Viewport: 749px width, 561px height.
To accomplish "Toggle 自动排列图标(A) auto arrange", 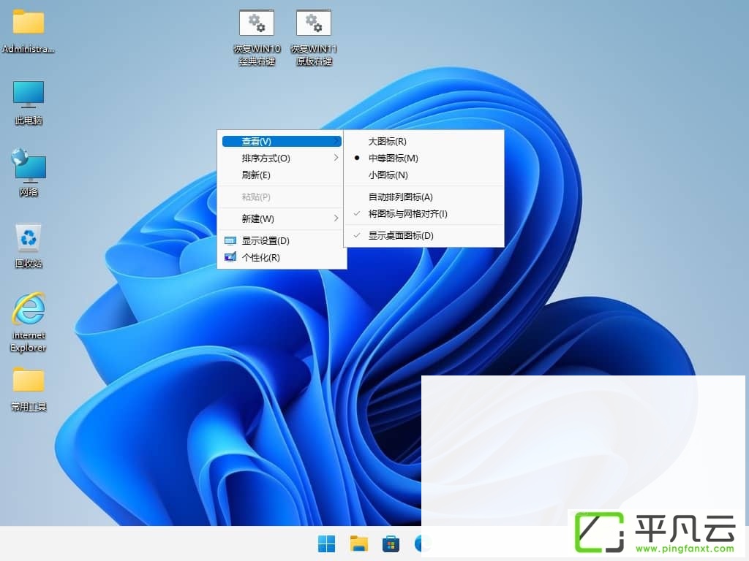I will [x=424, y=196].
